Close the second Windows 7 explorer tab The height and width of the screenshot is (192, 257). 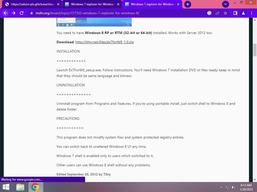118,4
